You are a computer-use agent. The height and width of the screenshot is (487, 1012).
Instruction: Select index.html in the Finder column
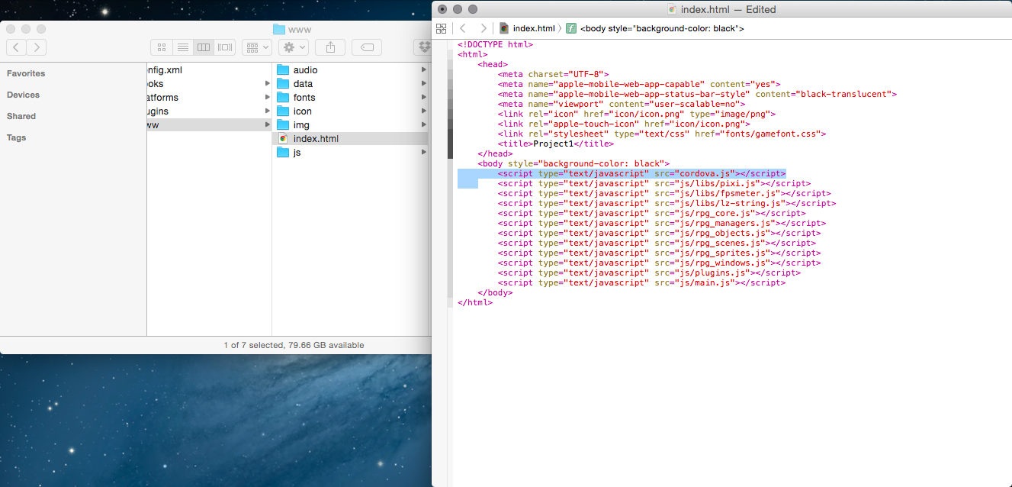350,139
